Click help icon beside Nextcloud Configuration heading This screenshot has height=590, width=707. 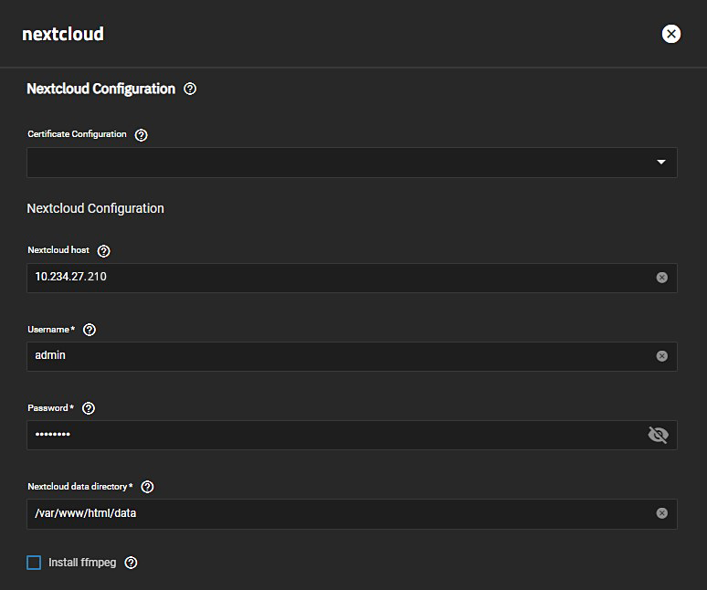[190, 90]
